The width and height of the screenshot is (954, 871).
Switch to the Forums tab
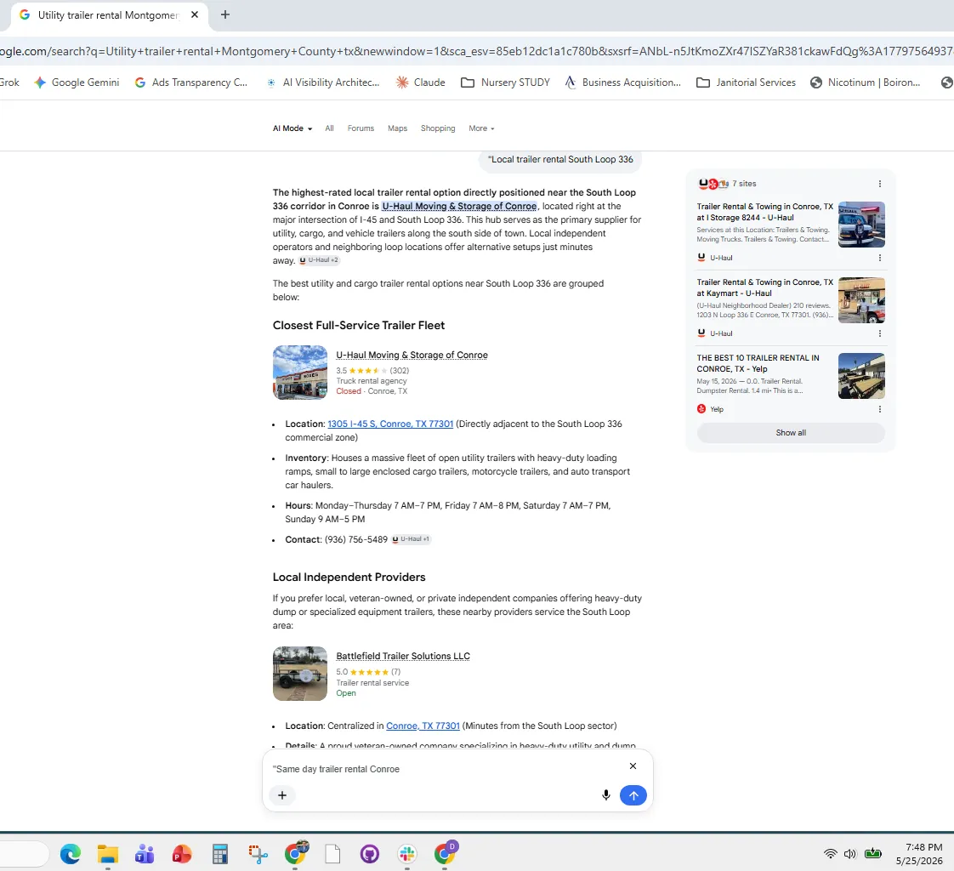point(361,128)
